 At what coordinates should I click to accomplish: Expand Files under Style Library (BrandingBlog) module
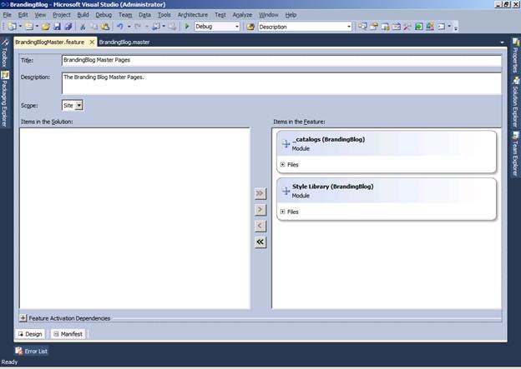[282, 212]
